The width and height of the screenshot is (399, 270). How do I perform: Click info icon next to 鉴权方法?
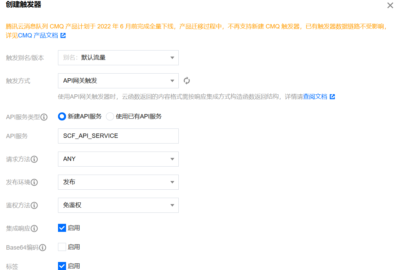34,205
